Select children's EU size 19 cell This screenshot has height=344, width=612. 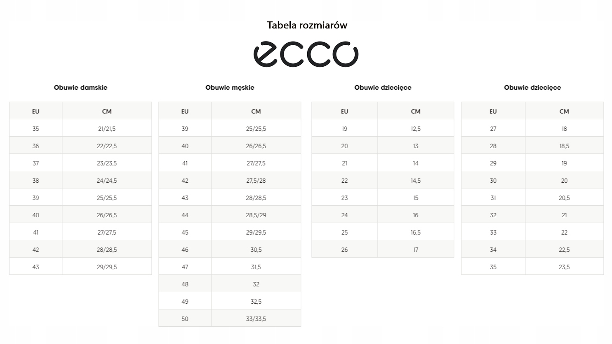[x=344, y=129]
